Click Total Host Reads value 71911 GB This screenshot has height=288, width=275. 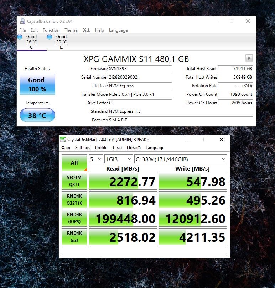[235, 69]
